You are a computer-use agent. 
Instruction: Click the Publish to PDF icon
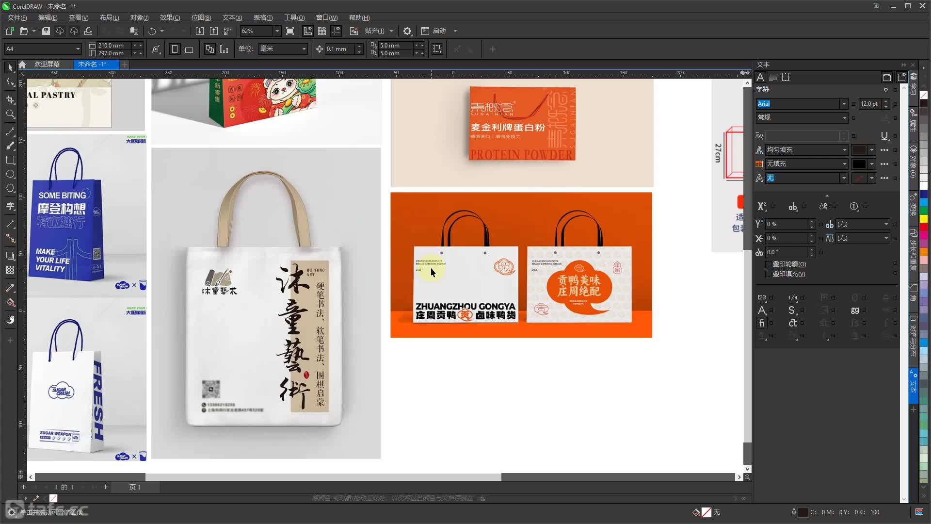click(x=228, y=31)
